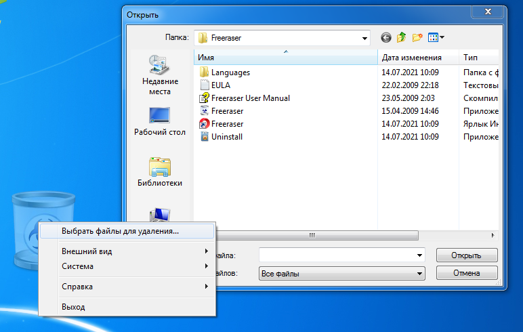This screenshot has width=523, height=332.
Task: Create new folder icon
Action: tap(417, 37)
